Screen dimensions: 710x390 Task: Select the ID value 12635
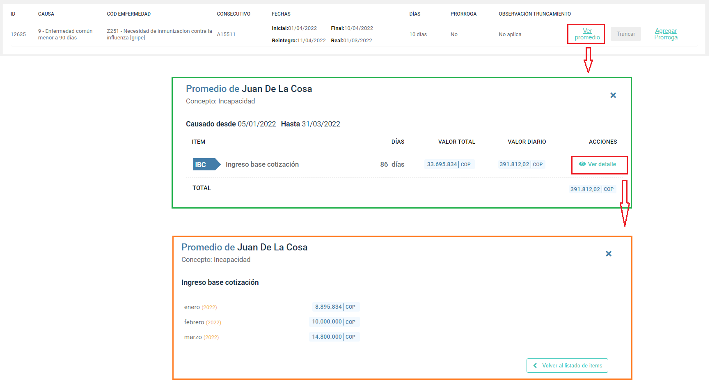click(x=18, y=34)
